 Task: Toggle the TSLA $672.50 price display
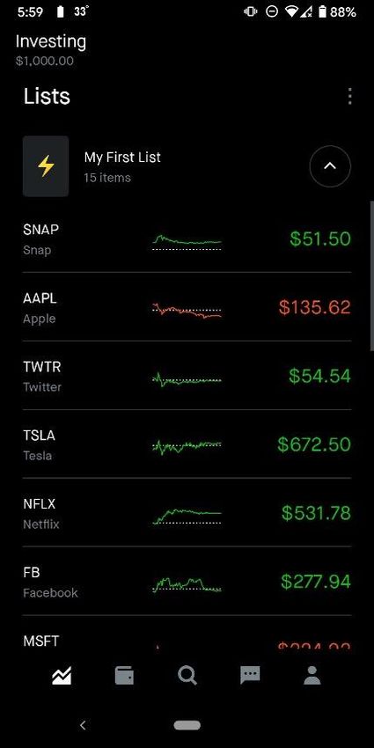pyautogui.click(x=314, y=444)
